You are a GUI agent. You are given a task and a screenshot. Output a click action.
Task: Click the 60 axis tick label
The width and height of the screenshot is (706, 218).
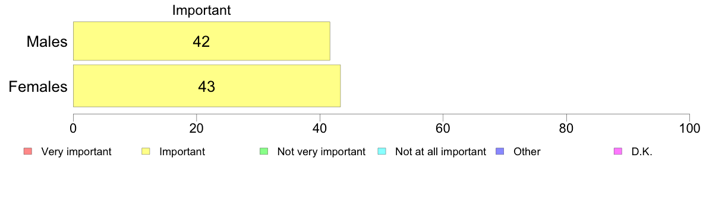tap(443, 128)
